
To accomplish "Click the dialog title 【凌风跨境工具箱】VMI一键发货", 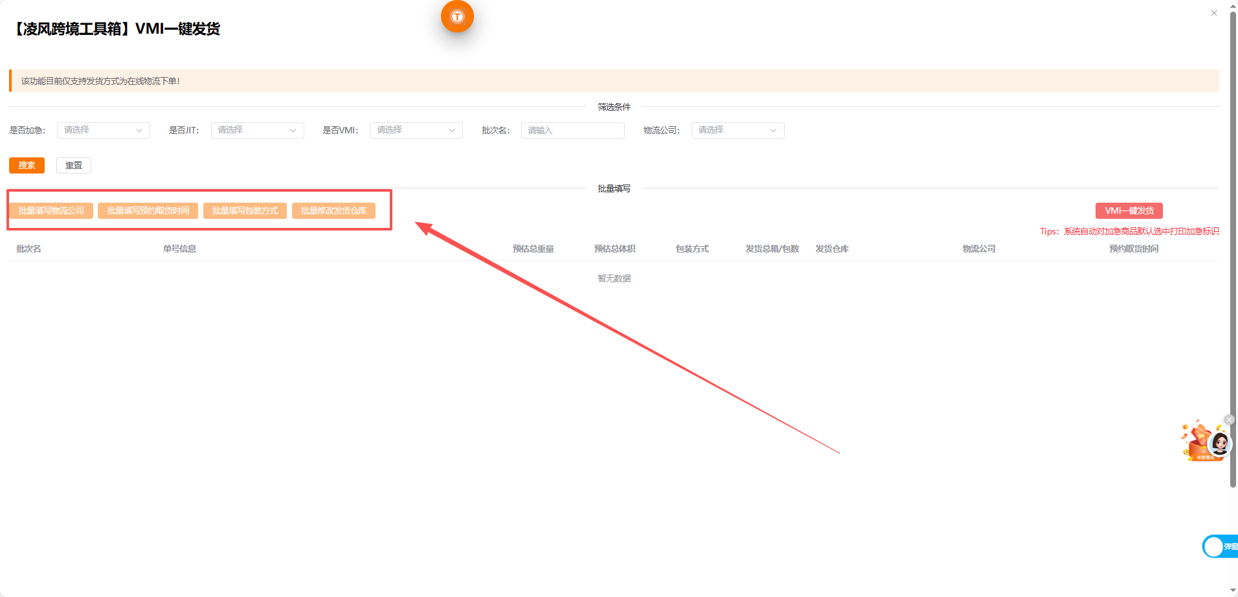I will [117, 28].
